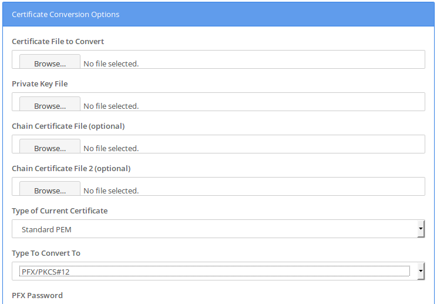Browse for Chain Certificate File 2
This screenshot has width=437, height=304.
coord(50,189)
